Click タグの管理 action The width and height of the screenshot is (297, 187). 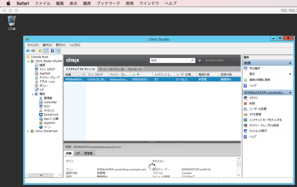click(255, 114)
